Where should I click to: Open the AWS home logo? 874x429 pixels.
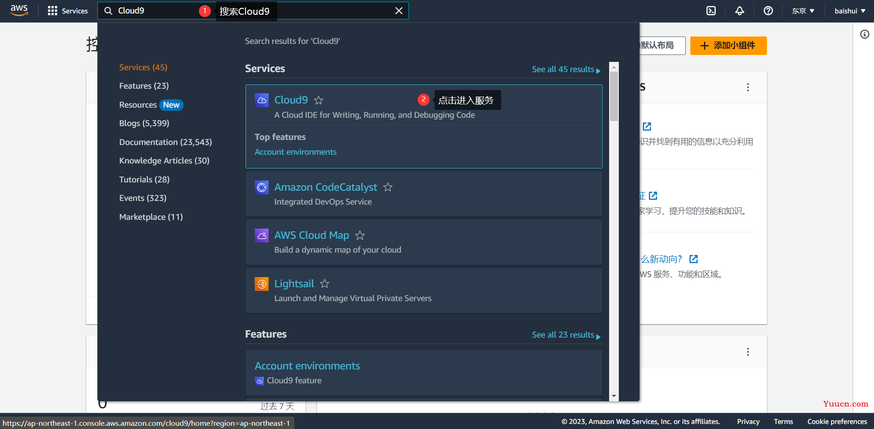pos(19,10)
